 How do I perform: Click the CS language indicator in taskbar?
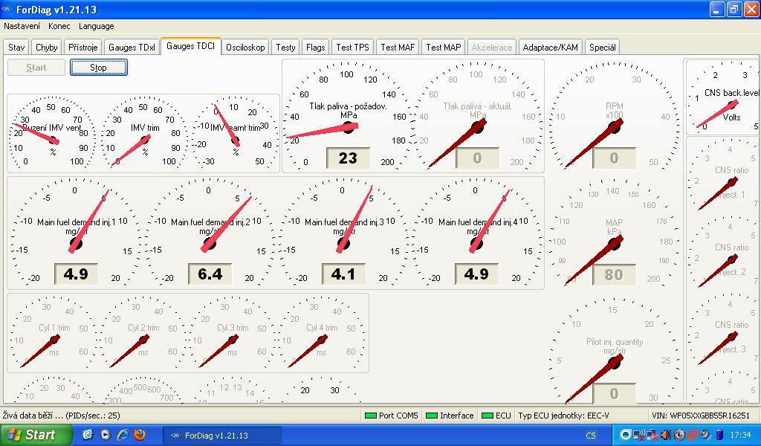click(591, 436)
